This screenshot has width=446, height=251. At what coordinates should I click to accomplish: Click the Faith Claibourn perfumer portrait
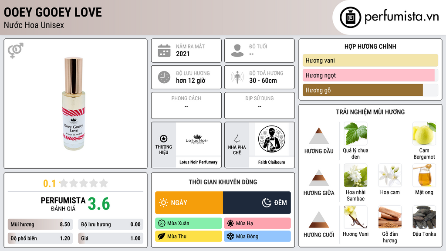(272, 139)
